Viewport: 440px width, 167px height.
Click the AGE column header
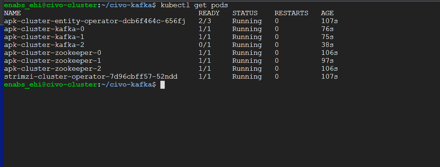click(327, 13)
